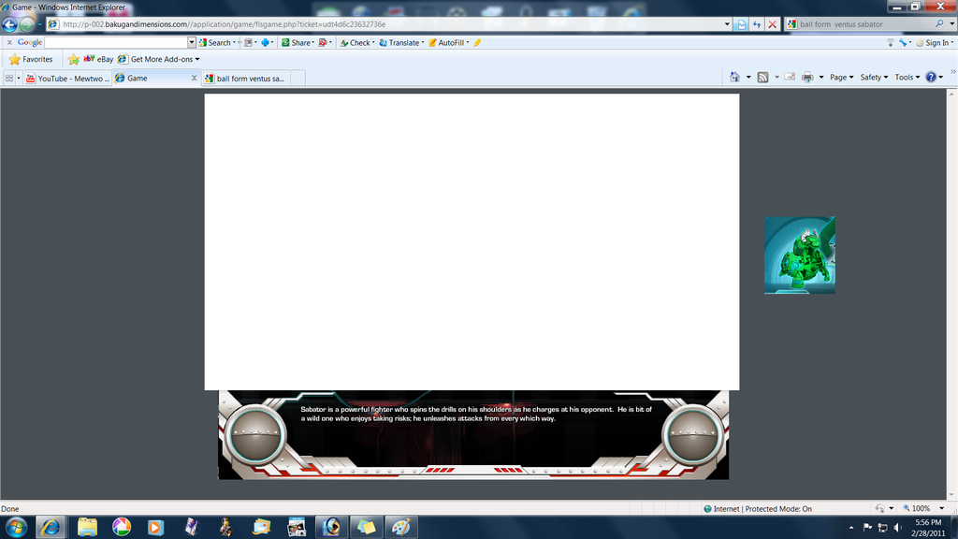The height and width of the screenshot is (539, 958).
Task: Click the Google toolbar wrench settings icon
Action: pos(903,42)
